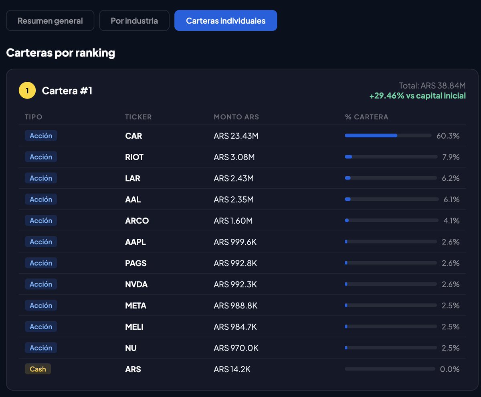Select the NU ticker
This screenshot has height=397, width=481.
coord(131,348)
